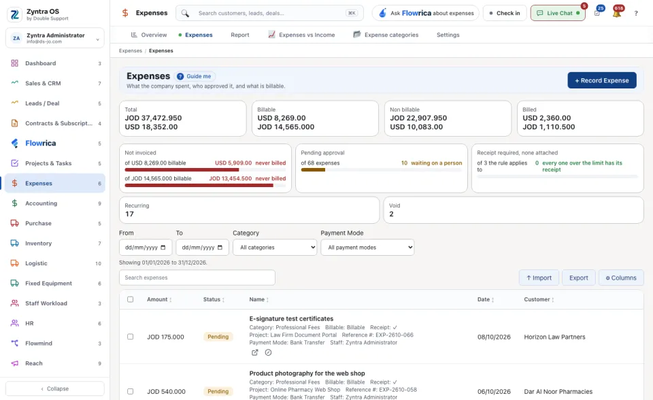Click the Import button
The image size is (653, 400).
pos(539,278)
